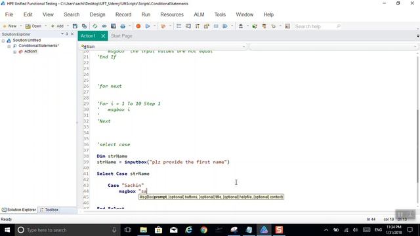Click the picture icon left of Search help
The image size is (420, 236).
pos(287,26)
